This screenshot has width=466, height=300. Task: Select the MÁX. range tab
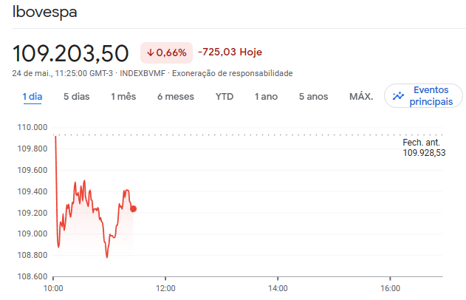[361, 97]
